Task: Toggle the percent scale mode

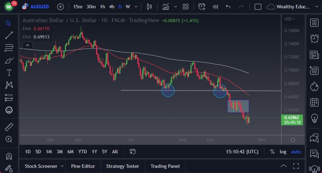Action: tap(272, 152)
